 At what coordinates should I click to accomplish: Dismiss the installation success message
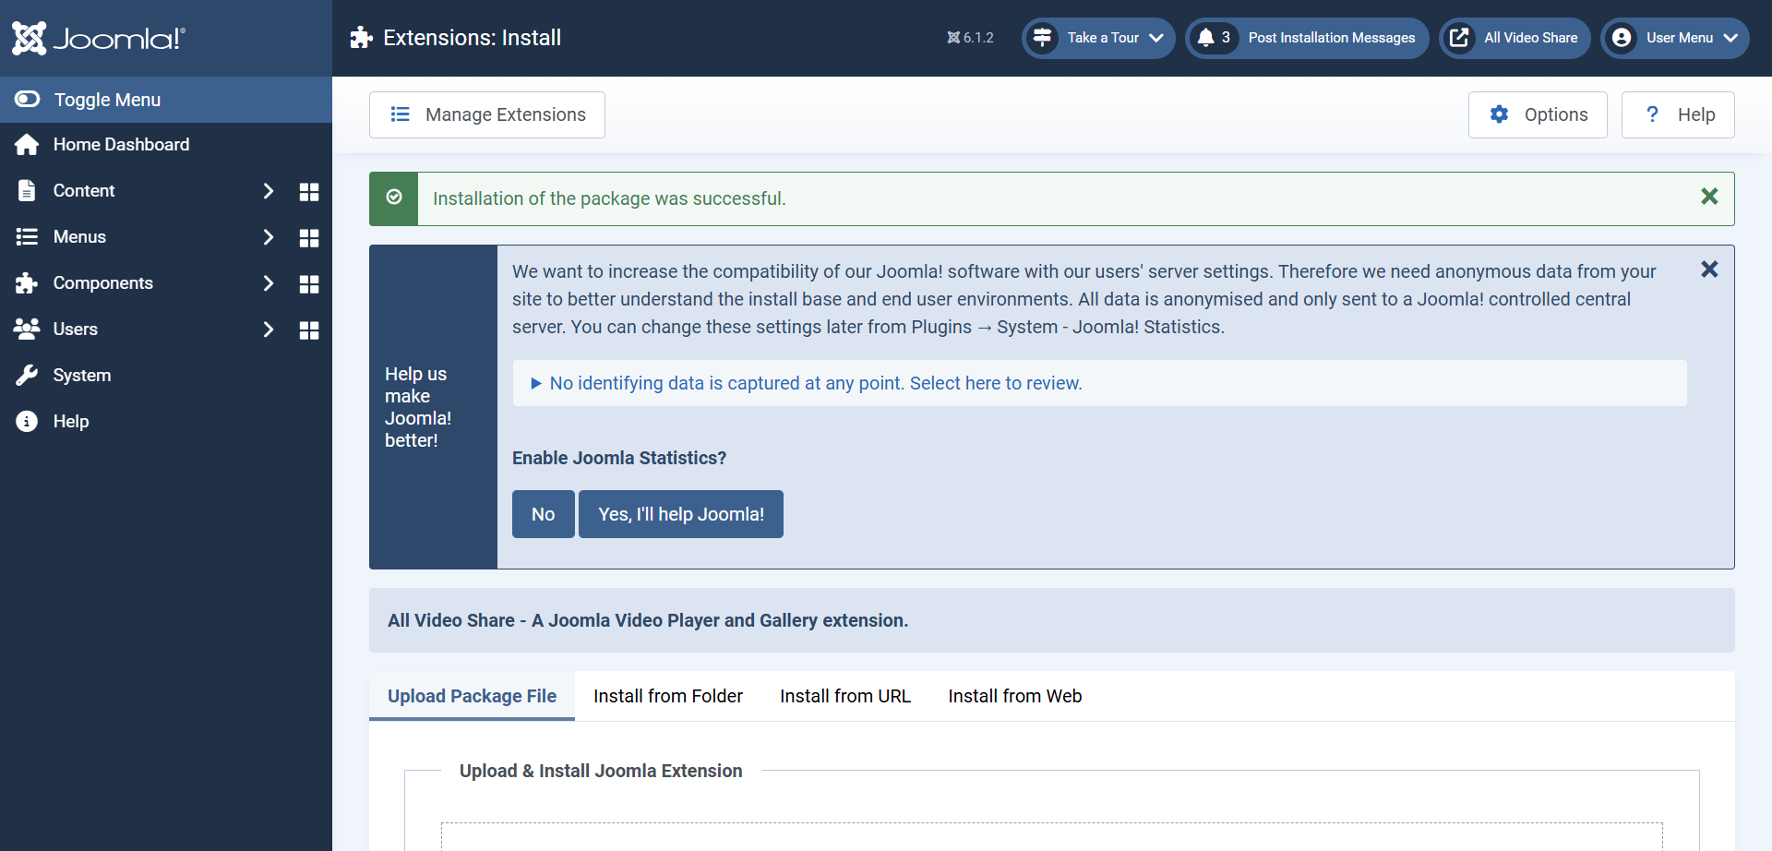1709,197
